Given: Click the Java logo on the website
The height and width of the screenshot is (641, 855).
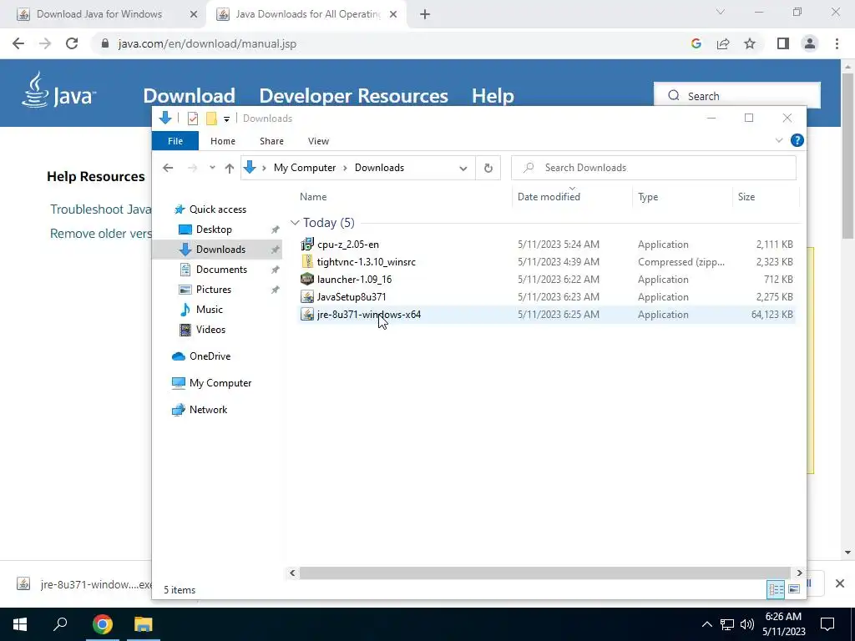Looking at the screenshot, I should click(x=59, y=90).
